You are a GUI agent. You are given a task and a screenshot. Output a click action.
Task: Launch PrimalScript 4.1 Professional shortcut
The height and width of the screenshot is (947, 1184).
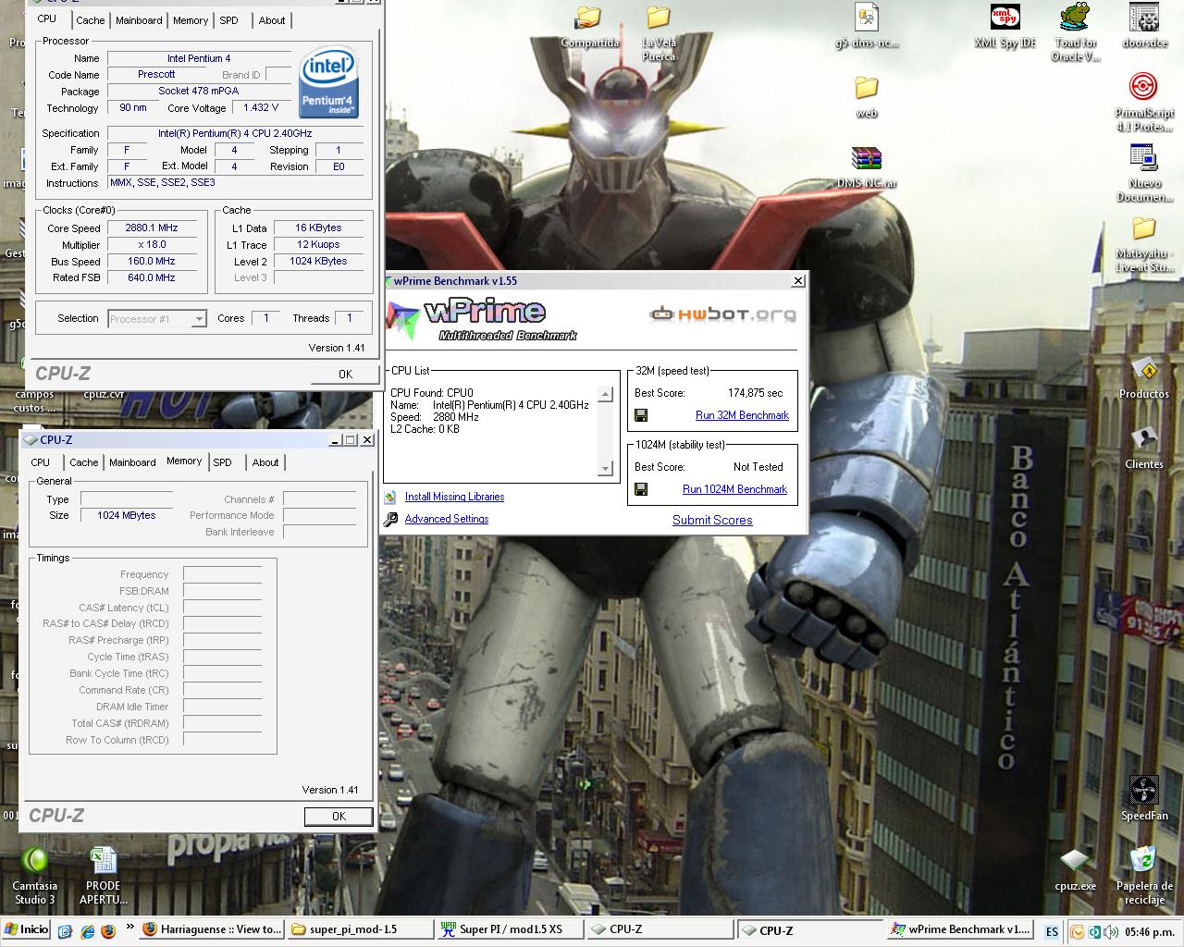tap(1144, 103)
